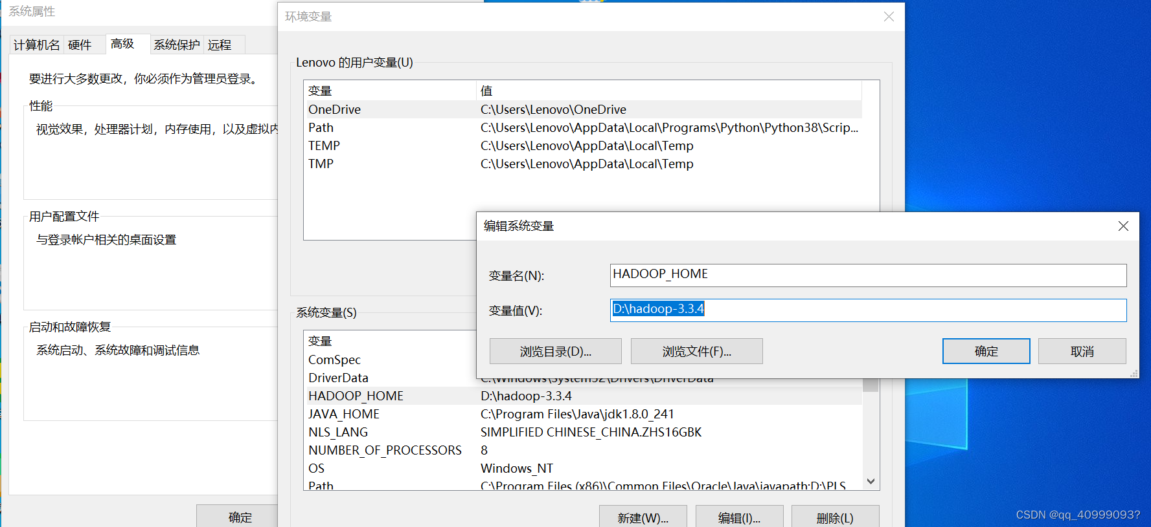Click the 变量 header of user variables
The height and width of the screenshot is (527, 1151).
[x=390, y=91]
